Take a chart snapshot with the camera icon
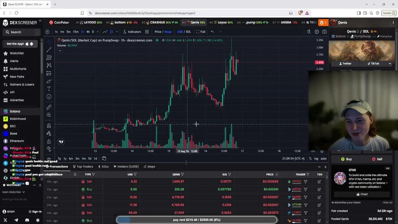Viewport: 398px width, 224px height. [x=324, y=32]
